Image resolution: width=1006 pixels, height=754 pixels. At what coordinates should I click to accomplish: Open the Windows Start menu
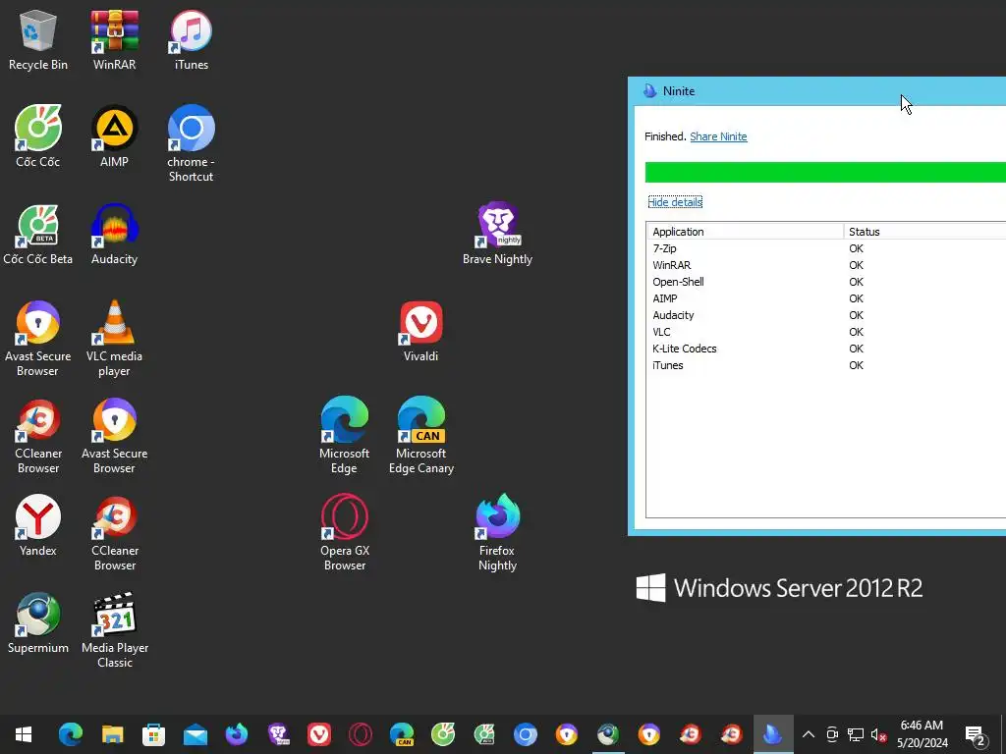[24, 734]
